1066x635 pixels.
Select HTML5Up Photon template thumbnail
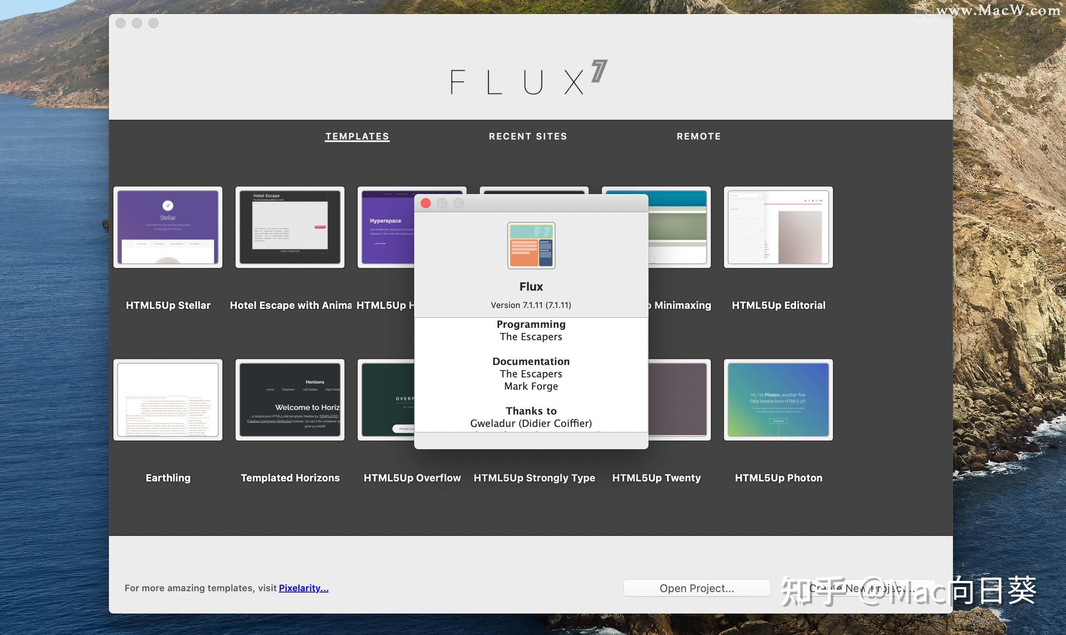[x=778, y=399]
